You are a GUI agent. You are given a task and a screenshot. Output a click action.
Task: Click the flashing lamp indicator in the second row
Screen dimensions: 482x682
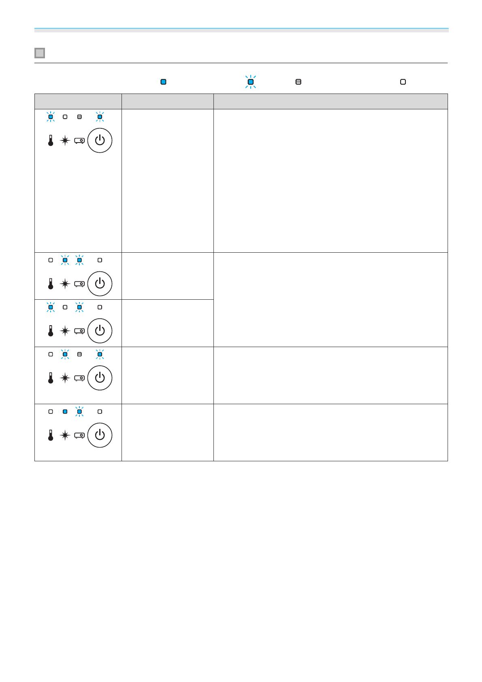tap(65, 260)
